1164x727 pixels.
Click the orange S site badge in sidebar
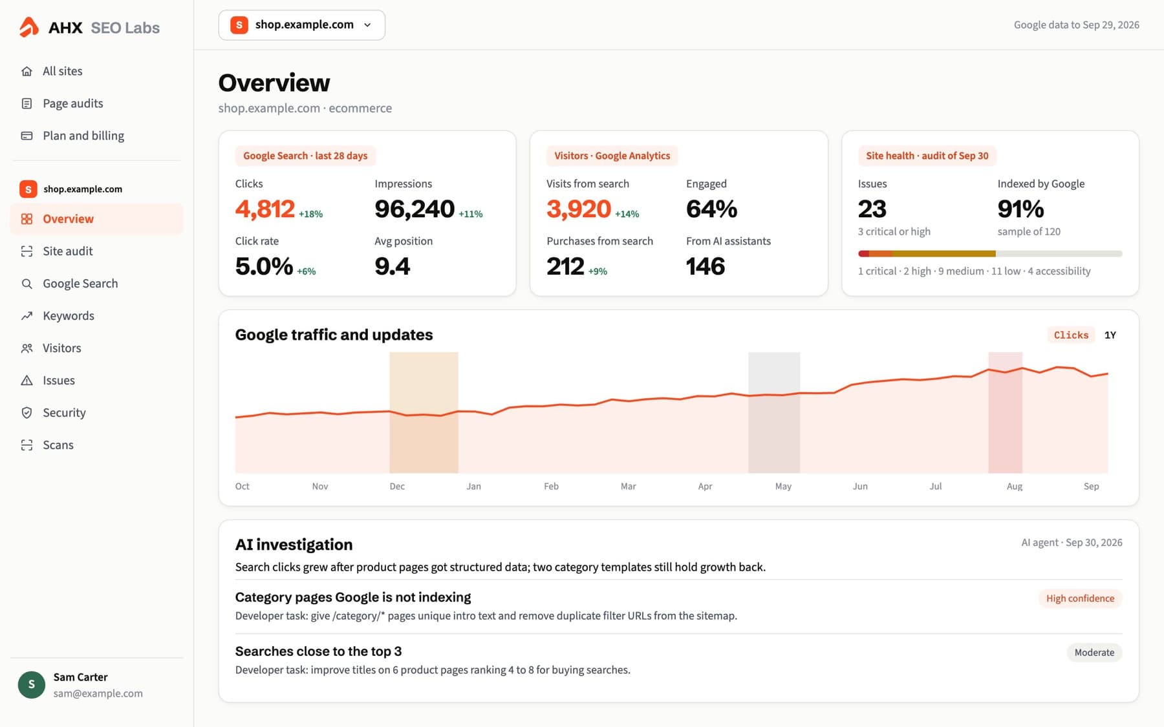click(x=28, y=189)
